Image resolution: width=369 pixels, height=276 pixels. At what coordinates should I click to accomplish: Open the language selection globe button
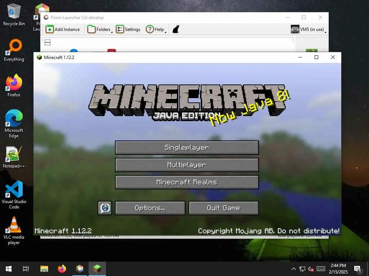pos(105,208)
